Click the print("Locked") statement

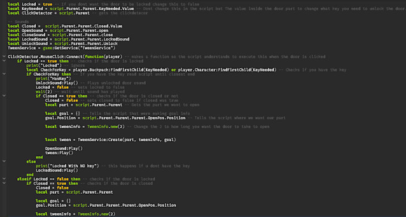point(44,65)
